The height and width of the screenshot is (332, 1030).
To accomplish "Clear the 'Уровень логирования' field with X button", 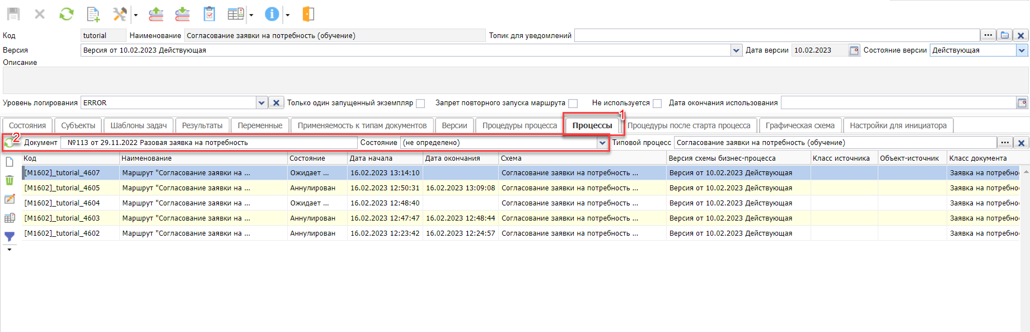I will 276,103.
